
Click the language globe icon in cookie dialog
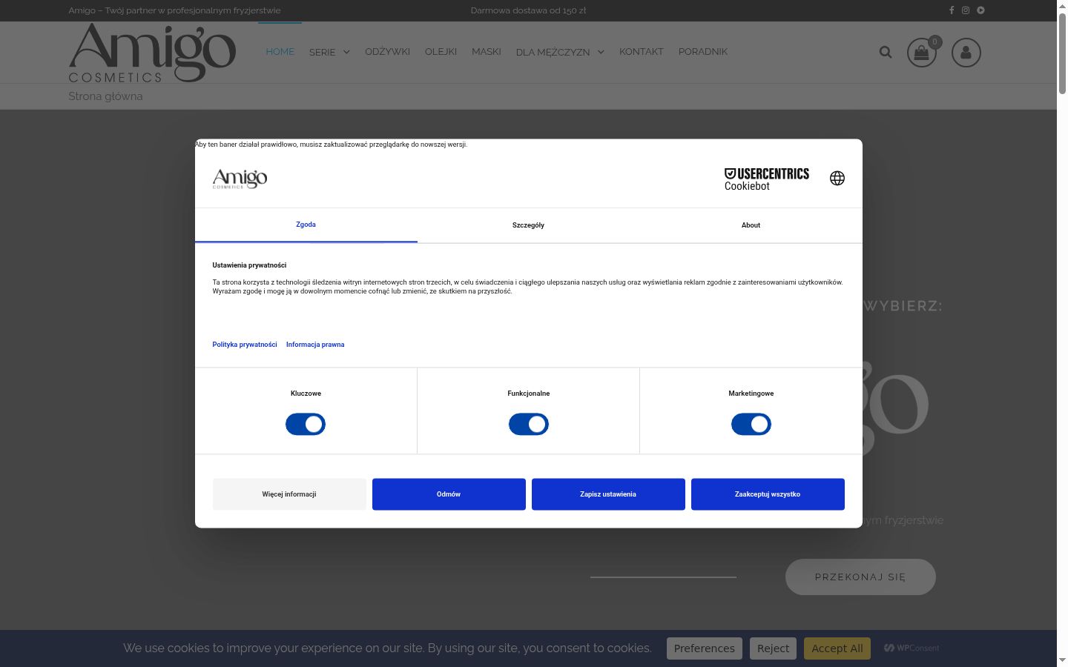pos(837,178)
